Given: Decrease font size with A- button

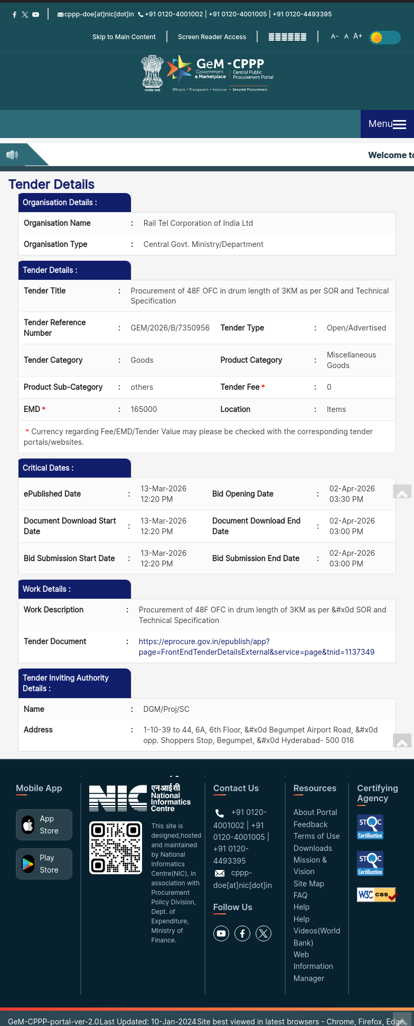Looking at the screenshot, I should pos(334,36).
